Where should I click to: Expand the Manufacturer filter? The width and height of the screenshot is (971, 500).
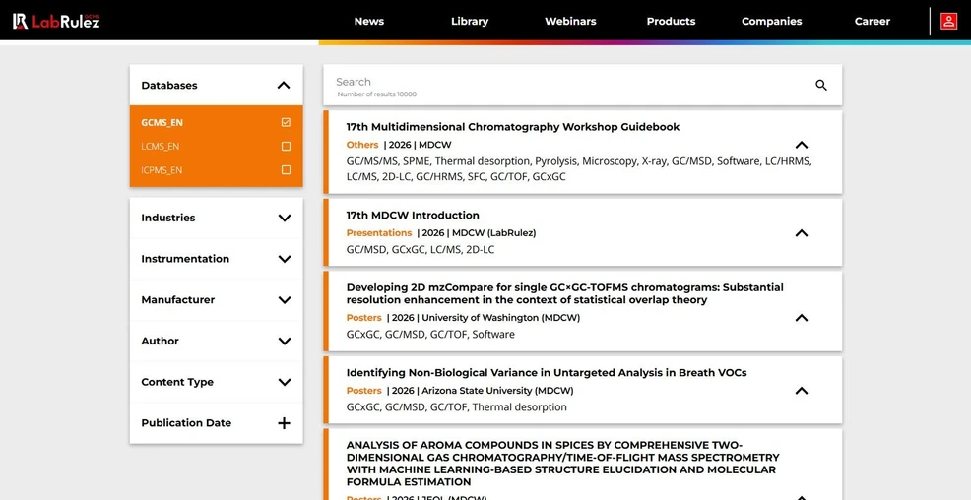[x=284, y=300]
